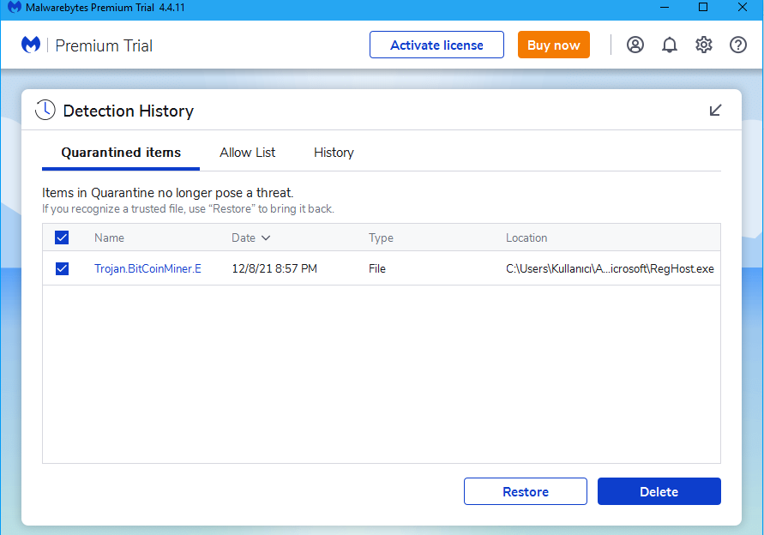The width and height of the screenshot is (764, 535).
Task: Click the Premium Trial header text
Action: (104, 45)
